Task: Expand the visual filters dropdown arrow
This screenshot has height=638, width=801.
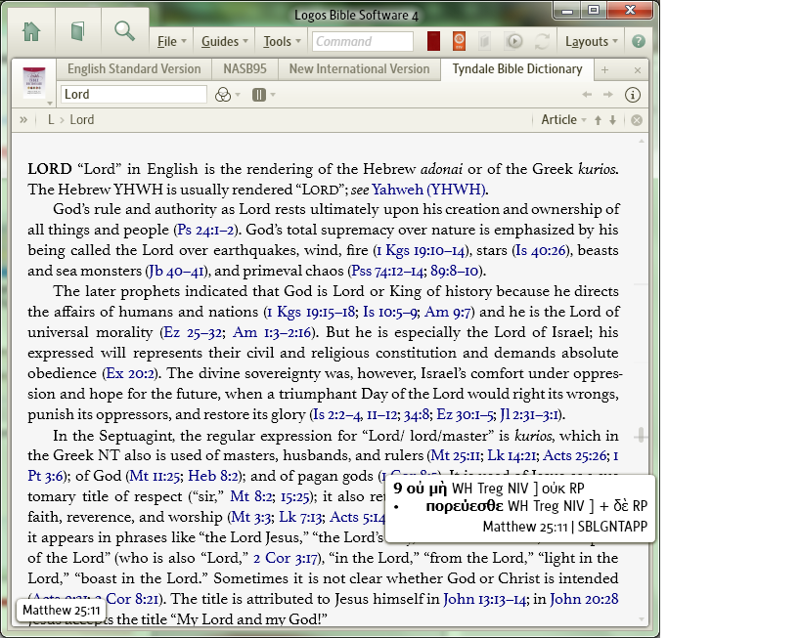Action: 238,95
